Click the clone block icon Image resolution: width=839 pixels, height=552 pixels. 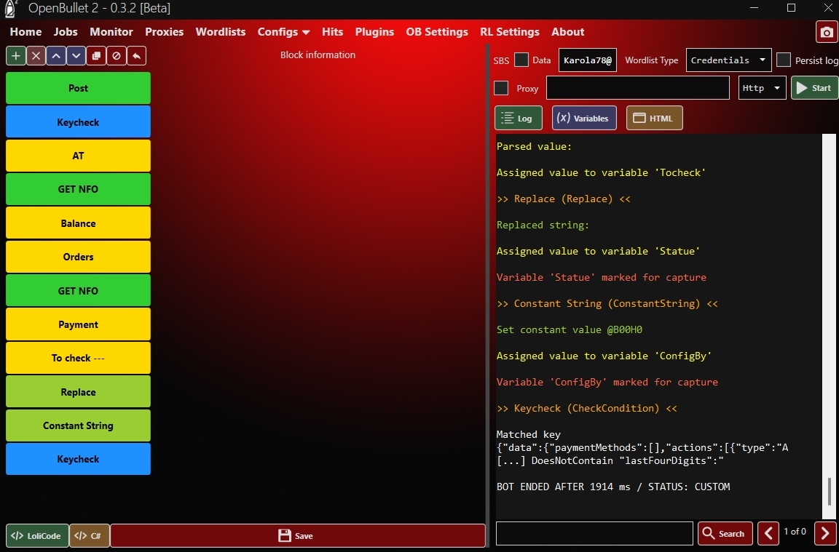pyautogui.click(x=96, y=56)
